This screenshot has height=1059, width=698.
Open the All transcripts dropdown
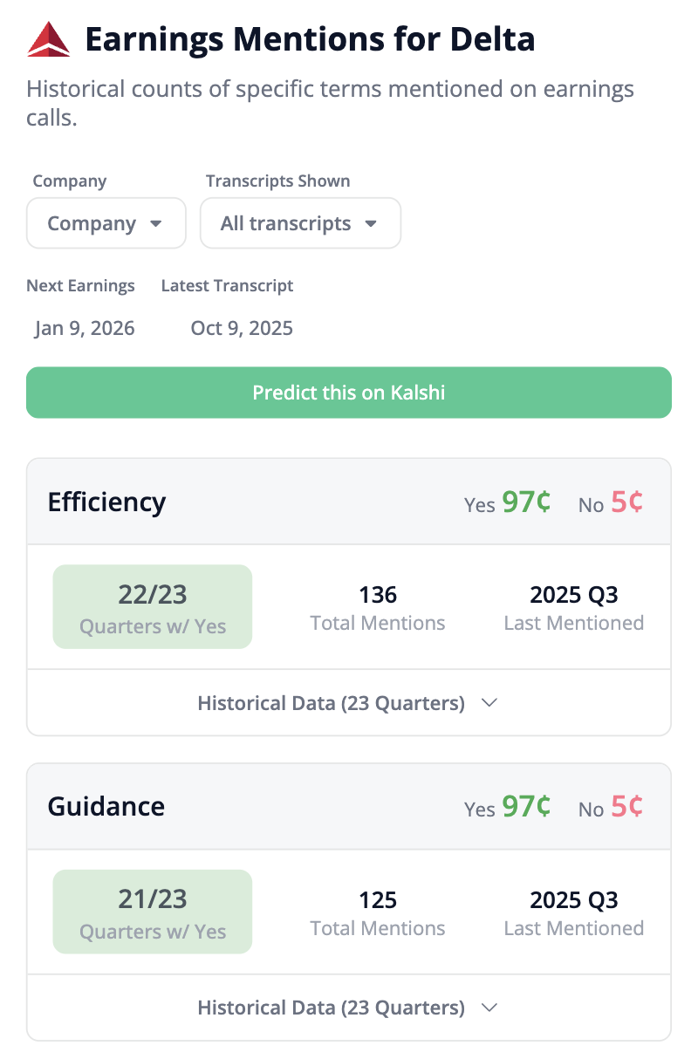(x=300, y=223)
